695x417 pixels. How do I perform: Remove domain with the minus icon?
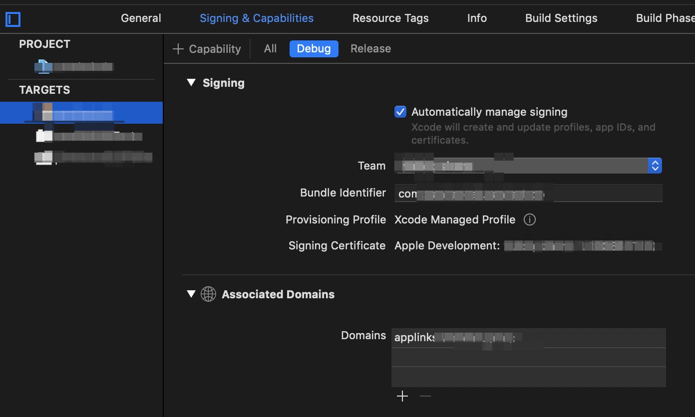click(425, 396)
